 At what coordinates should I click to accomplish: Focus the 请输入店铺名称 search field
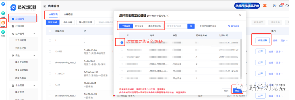coord(105,22)
